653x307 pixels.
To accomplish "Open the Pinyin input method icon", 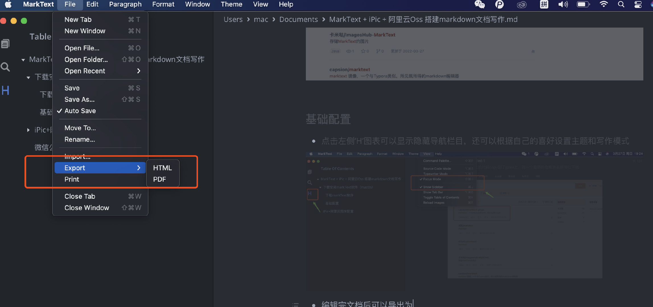I will 544,4.
